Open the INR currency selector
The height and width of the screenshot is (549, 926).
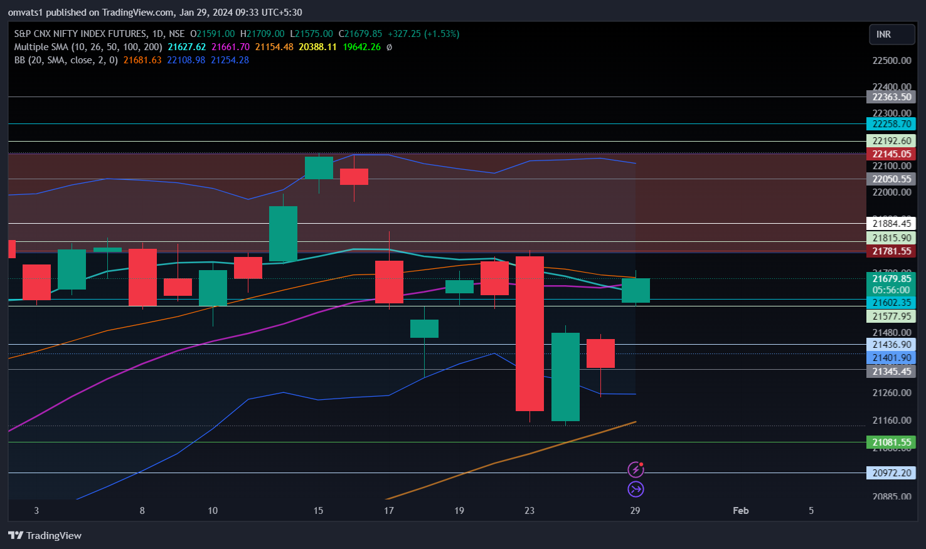pyautogui.click(x=891, y=34)
